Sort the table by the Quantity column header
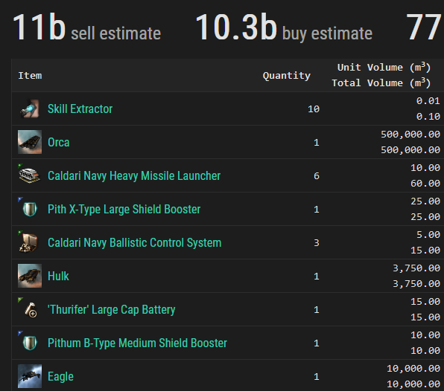This screenshot has width=444, height=391. tap(287, 75)
